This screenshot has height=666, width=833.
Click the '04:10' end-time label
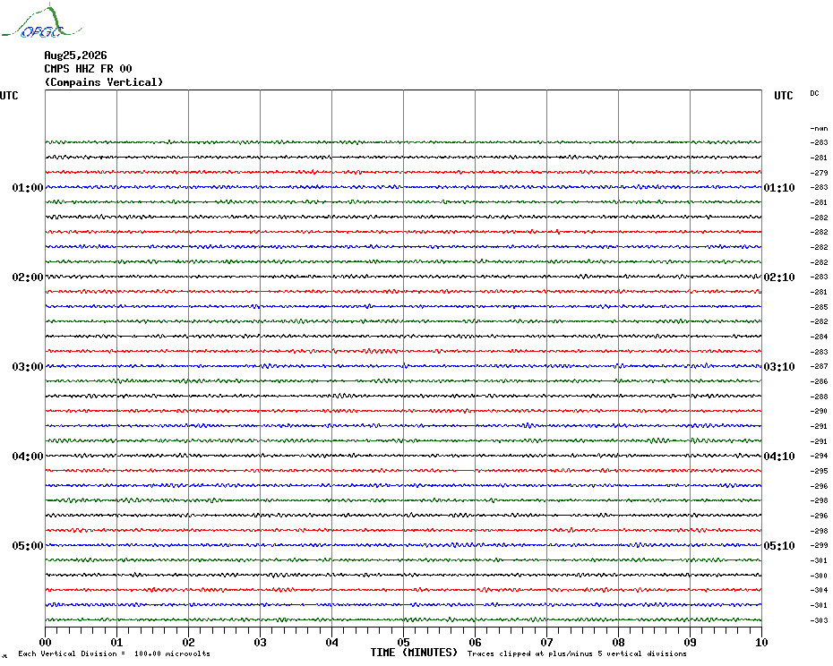point(779,457)
